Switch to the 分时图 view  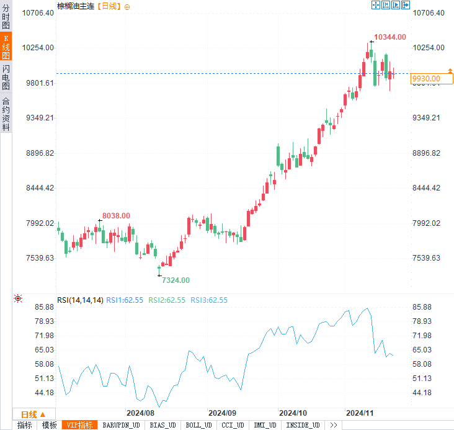click(x=6, y=17)
